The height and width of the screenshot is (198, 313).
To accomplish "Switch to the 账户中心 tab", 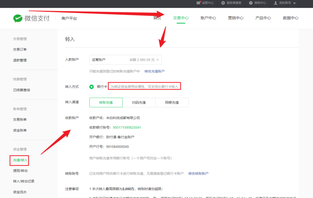I will point(208,18).
